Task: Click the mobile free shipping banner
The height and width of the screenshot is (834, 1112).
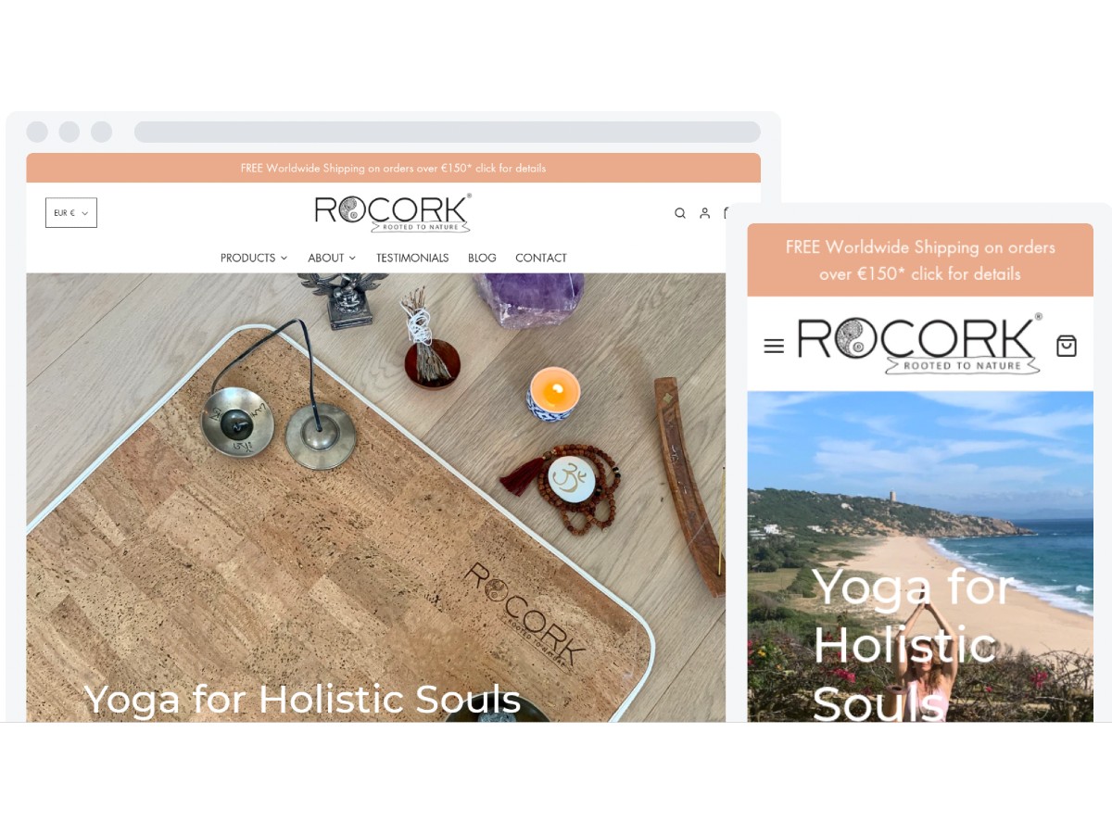Action: tap(920, 260)
